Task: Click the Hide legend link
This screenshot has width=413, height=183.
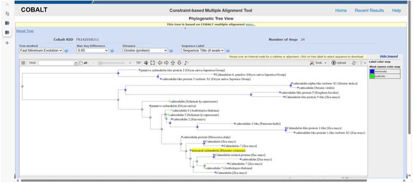Action: [x=389, y=57]
